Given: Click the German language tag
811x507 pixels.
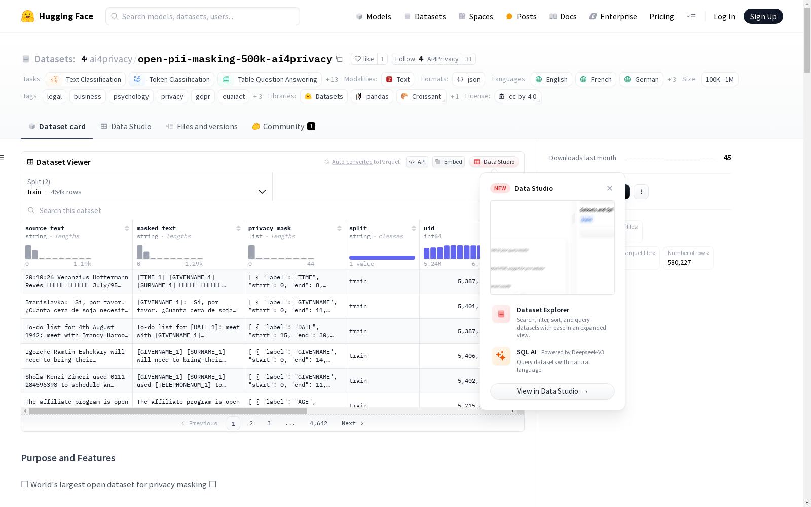Looking at the screenshot, I should [x=641, y=80].
